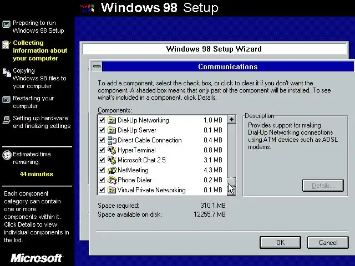Click the 3.1 MB size of Microsoft Chat
The height and width of the screenshot is (266, 355).
(213, 160)
